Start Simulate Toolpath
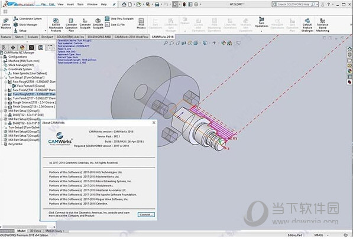Image resolution: width=353 pixels, height=239 pixels. [x=98, y=24]
